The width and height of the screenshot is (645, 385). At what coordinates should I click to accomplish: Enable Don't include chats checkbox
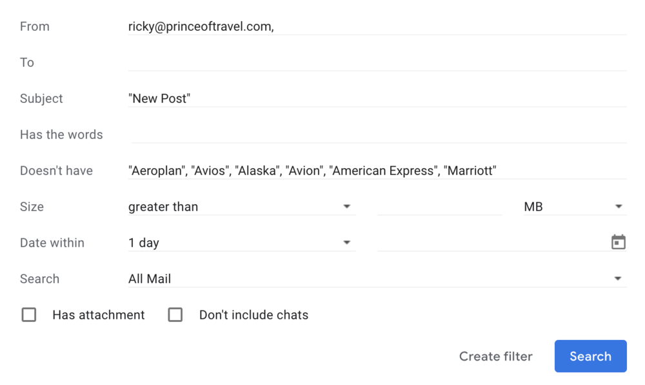tap(175, 315)
